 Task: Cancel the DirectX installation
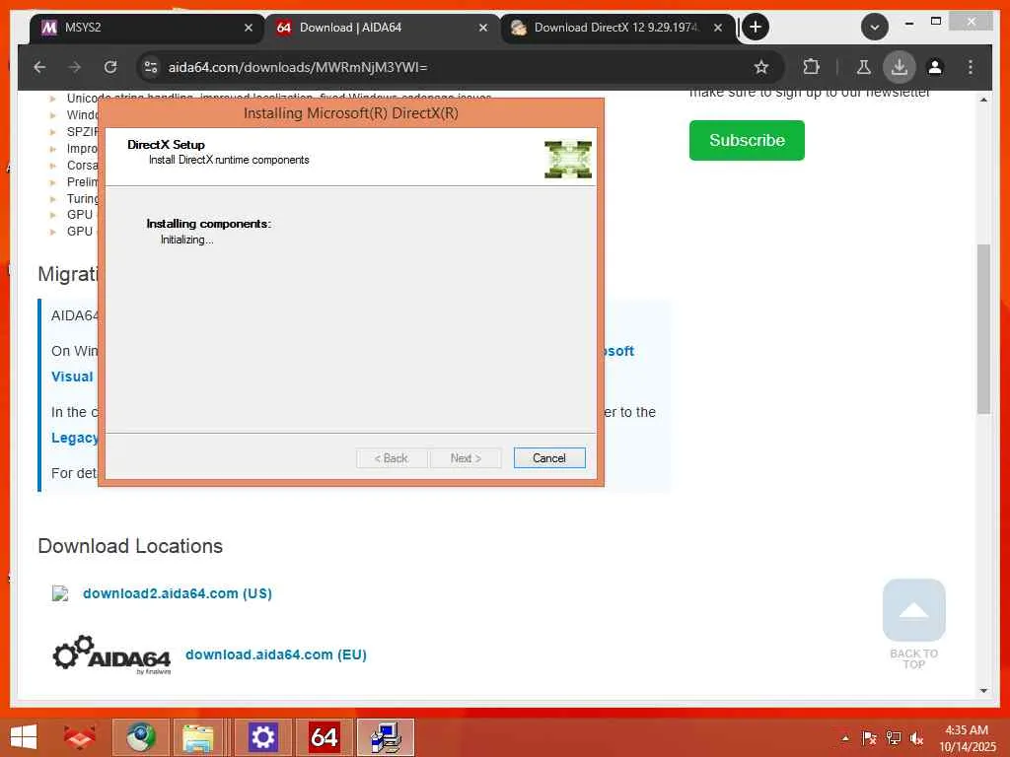[x=549, y=458]
